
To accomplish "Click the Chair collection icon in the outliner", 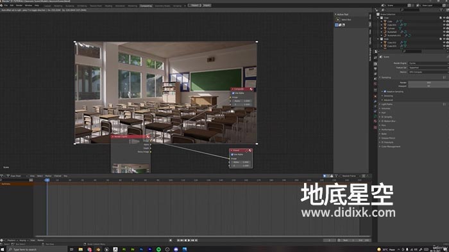I will coord(382,18).
